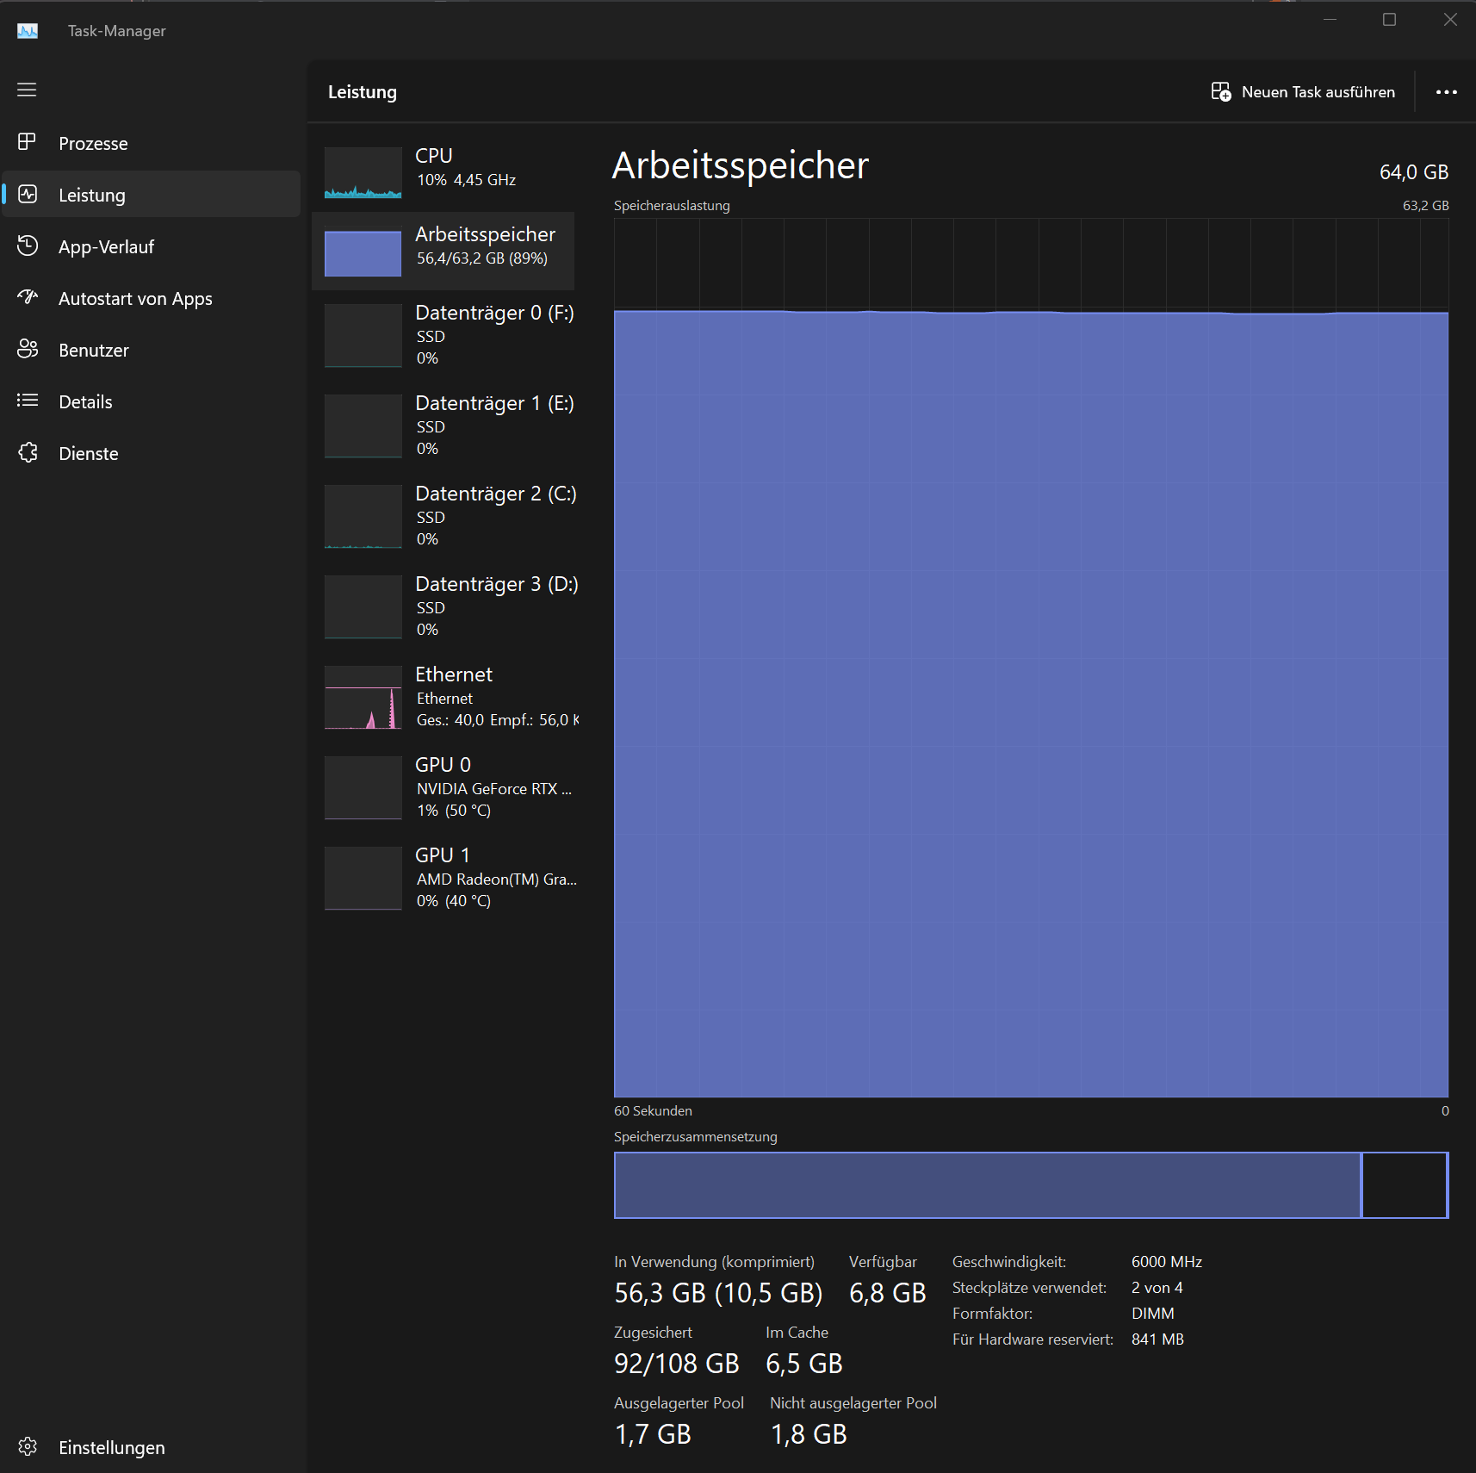The height and width of the screenshot is (1473, 1476).
Task: Click the 2 von 4 slots value
Action: [x=1157, y=1288]
